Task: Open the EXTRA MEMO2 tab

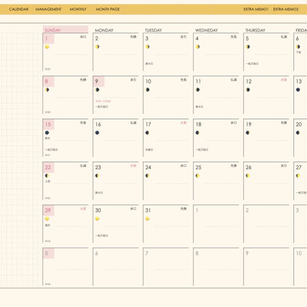Action: pyautogui.click(x=286, y=9)
